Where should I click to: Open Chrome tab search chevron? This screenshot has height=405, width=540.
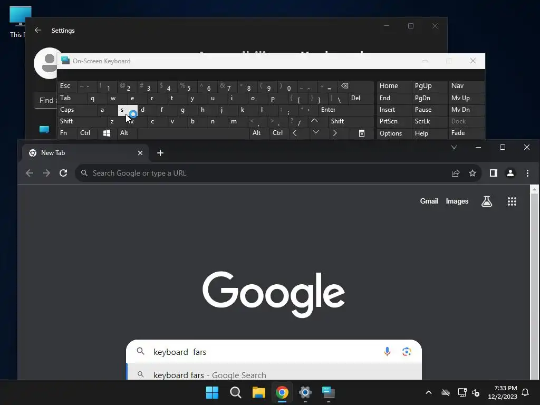(x=454, y=147)
